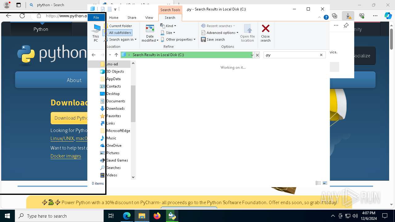The image size is (395, 222).
Task: Open Kind filter dropdown
Action: (x=168, y=26)
